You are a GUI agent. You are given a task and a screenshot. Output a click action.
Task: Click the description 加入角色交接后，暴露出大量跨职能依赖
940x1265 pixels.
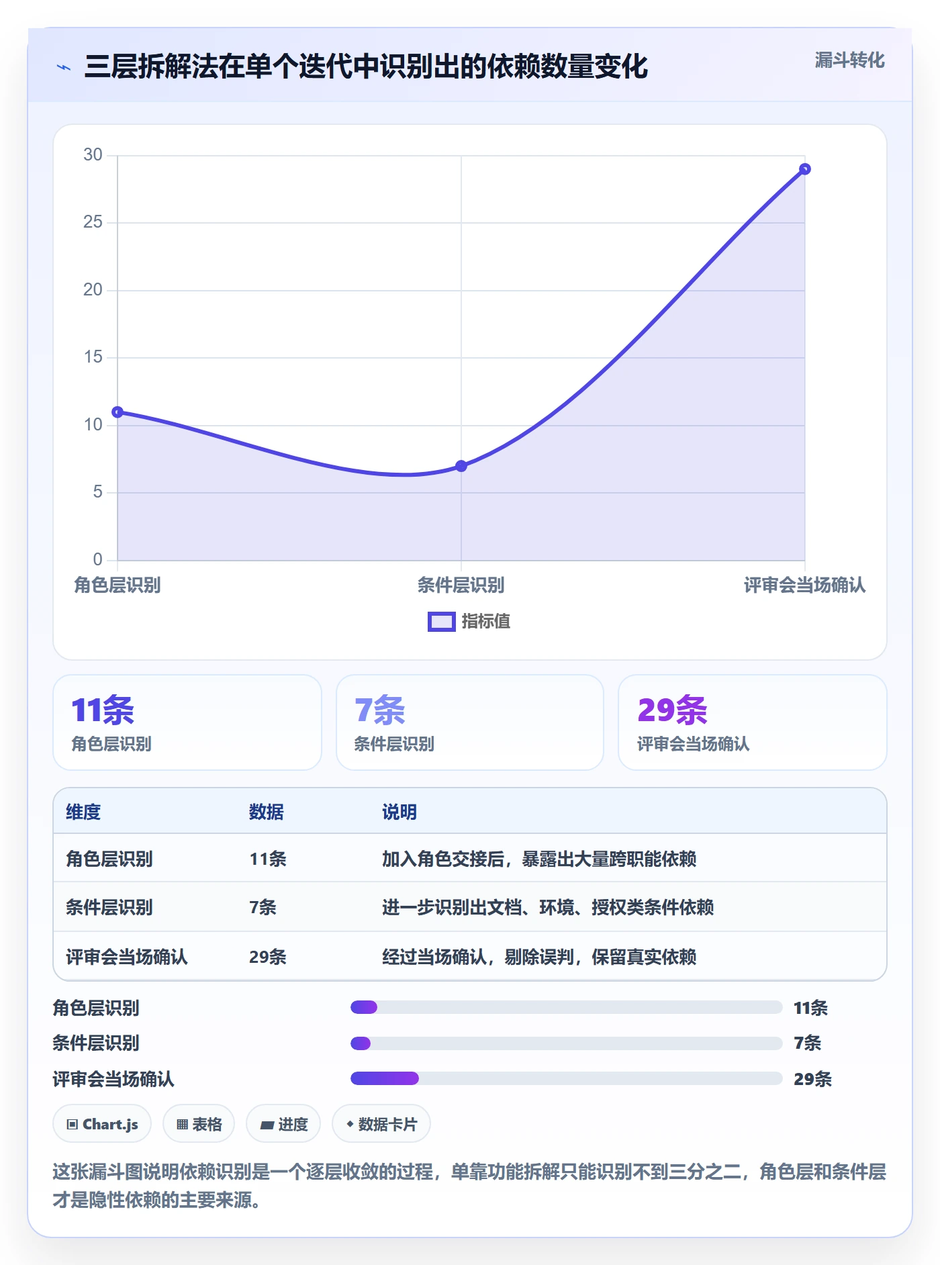[539, 859]
